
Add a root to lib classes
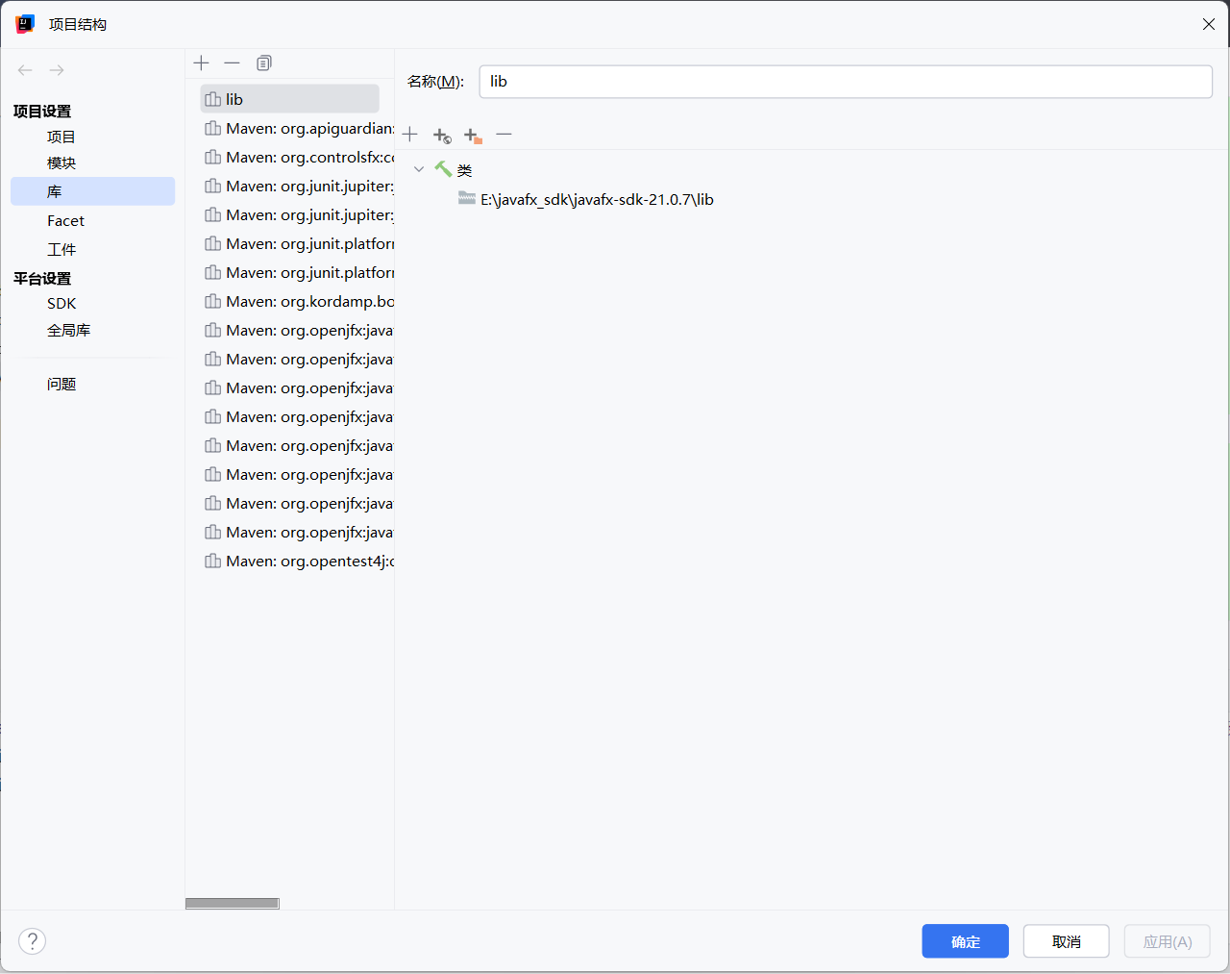click(410, 135)
